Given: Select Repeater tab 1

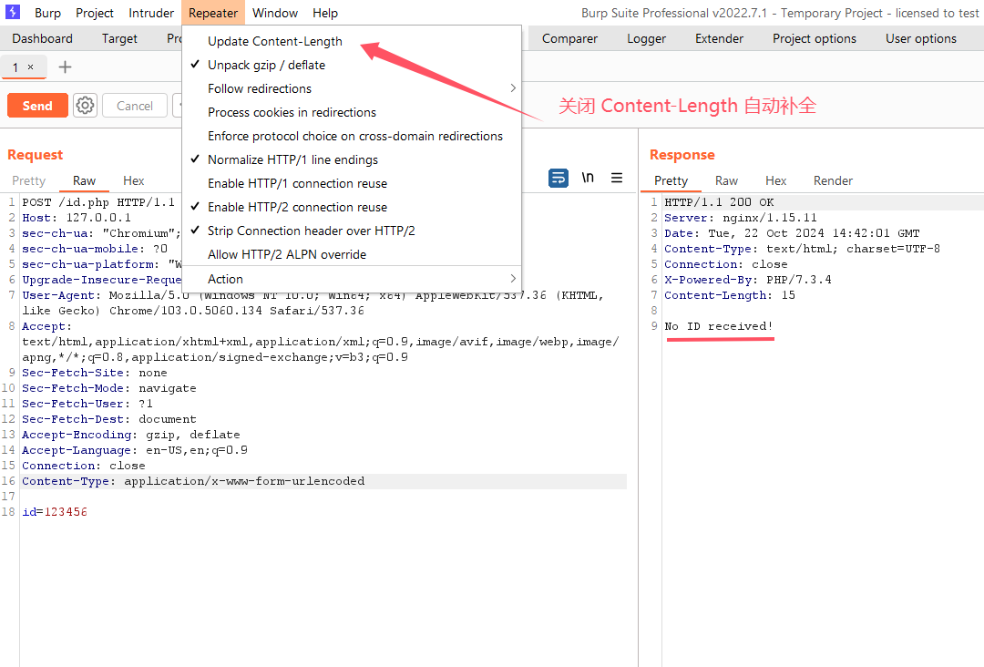Looking at the screenshot, I should click(15, 67).
